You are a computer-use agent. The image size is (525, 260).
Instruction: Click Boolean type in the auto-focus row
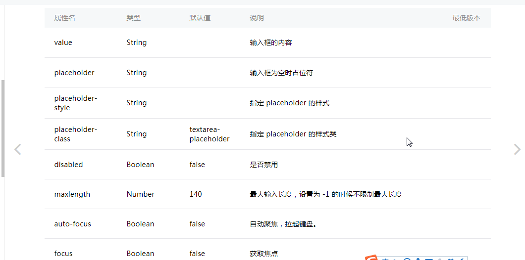(140, 224)
